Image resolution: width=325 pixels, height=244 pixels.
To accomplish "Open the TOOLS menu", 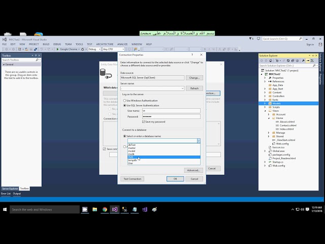I will coord(79,44).
